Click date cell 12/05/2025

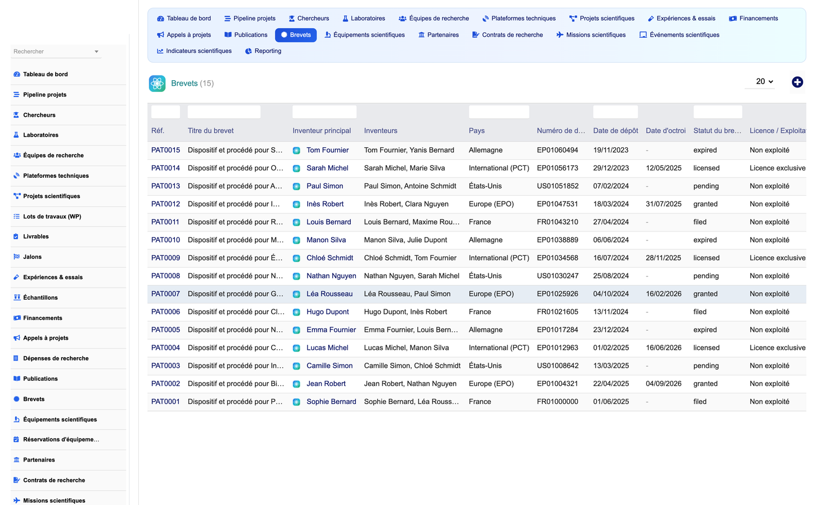pos(664,168)
